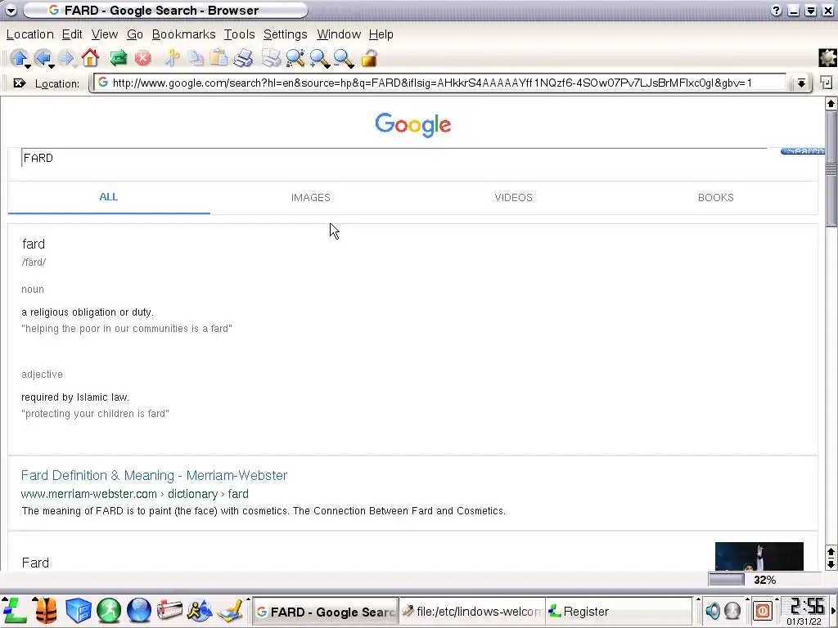Click the red power logout button
The width and height of the screenshot is (838, 628).
(x=763, y=610)
